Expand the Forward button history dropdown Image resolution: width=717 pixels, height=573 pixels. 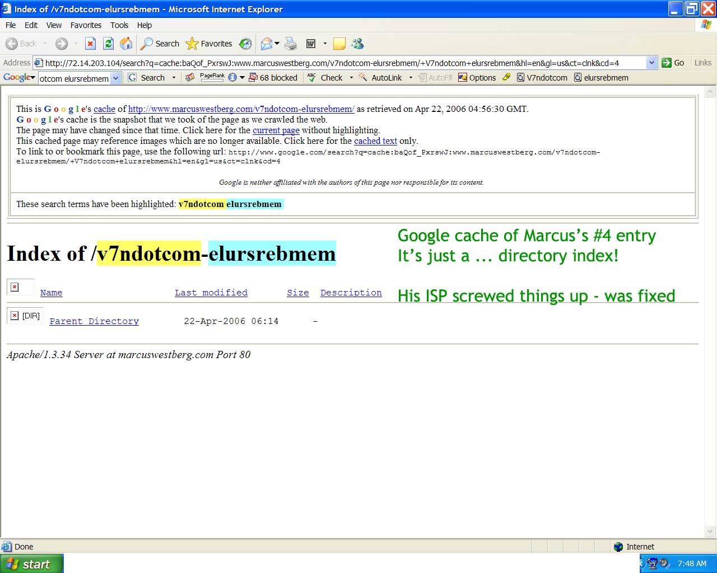pyautogui.click(x=75, y=44)
